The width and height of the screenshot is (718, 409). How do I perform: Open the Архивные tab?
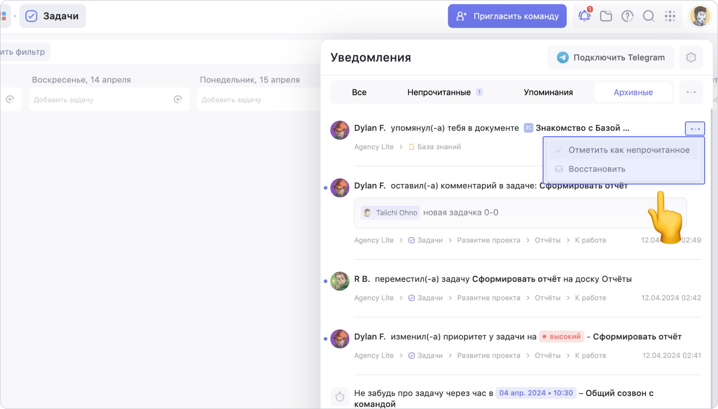coord(633,92)
